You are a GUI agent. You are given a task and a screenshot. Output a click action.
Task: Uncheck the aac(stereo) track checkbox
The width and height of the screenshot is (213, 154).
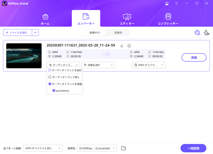[54, 91]
